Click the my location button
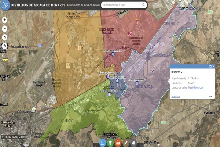The width and height of the screenshot is (220, 147). pyautogui.click(x=5, y=46)
